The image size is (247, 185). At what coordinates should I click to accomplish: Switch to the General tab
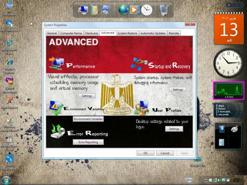[x=52, y=33]
